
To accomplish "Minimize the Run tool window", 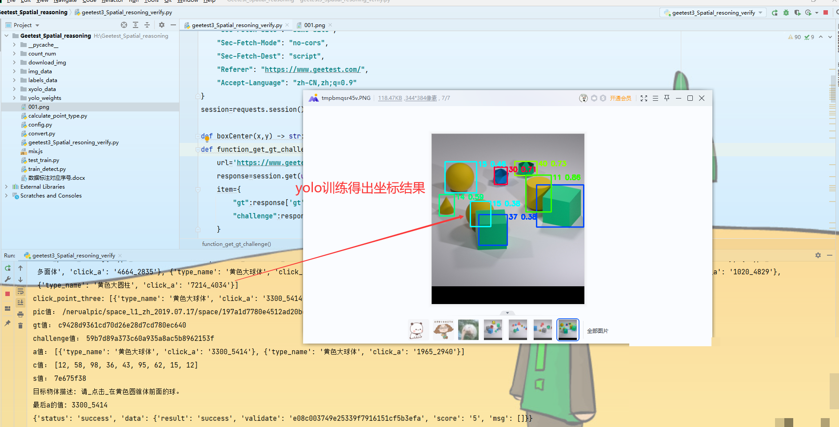I will (830, 255).
